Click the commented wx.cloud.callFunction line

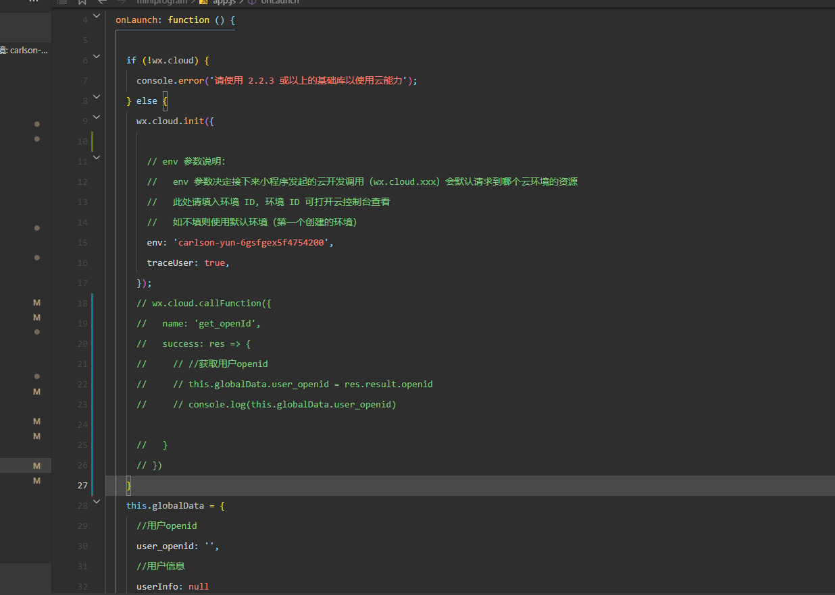(204, 304)
